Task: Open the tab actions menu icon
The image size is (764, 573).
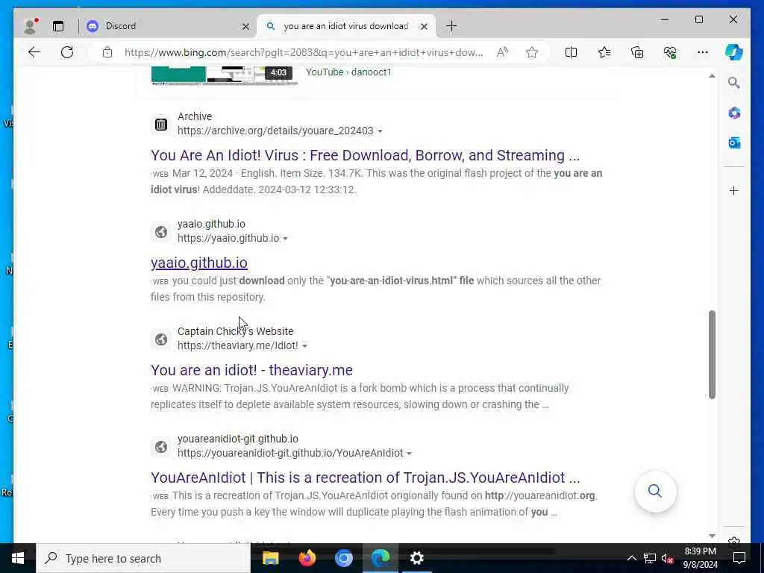Action: tap(58, 26)
